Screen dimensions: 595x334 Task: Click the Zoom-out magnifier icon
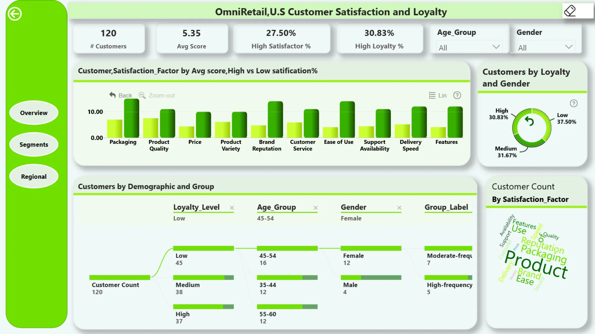[142, 95]
